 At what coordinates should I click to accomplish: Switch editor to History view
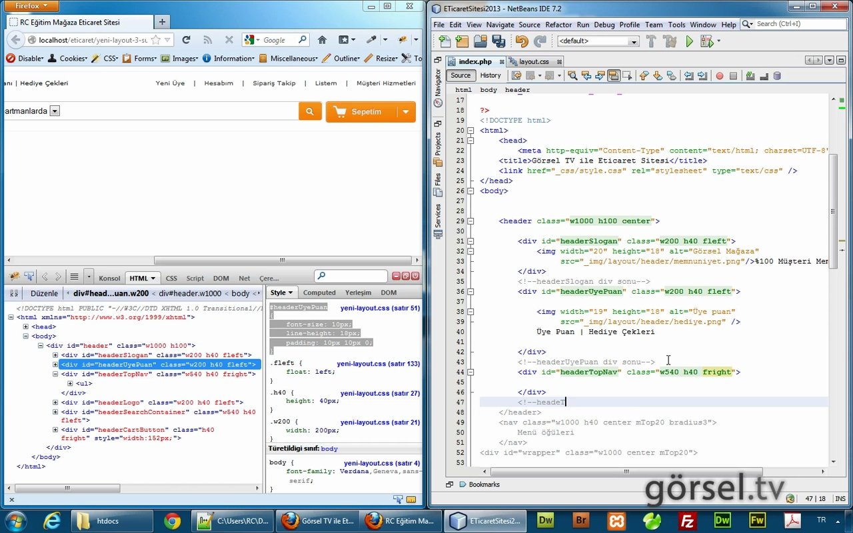tap(490, 75)
